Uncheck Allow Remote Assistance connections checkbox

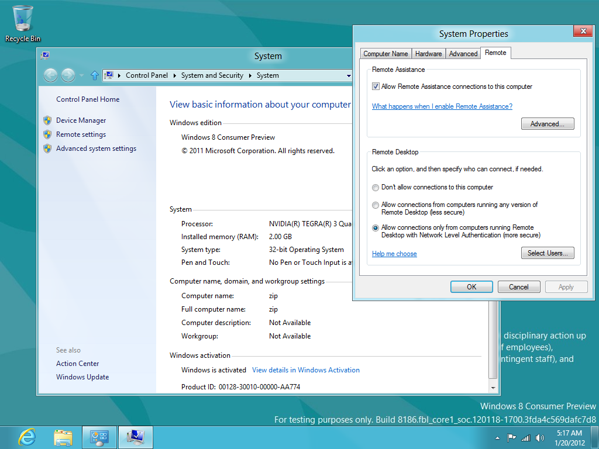tap(376, 87)
